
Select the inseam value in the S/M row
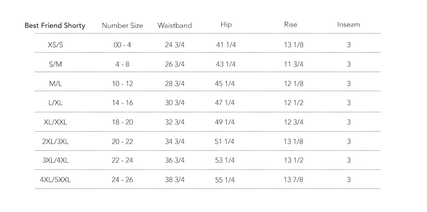tap(349, 64)
